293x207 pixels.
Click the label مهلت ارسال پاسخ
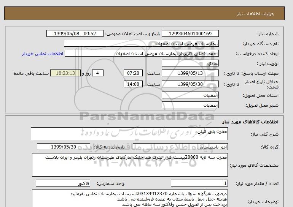[260, 73]
